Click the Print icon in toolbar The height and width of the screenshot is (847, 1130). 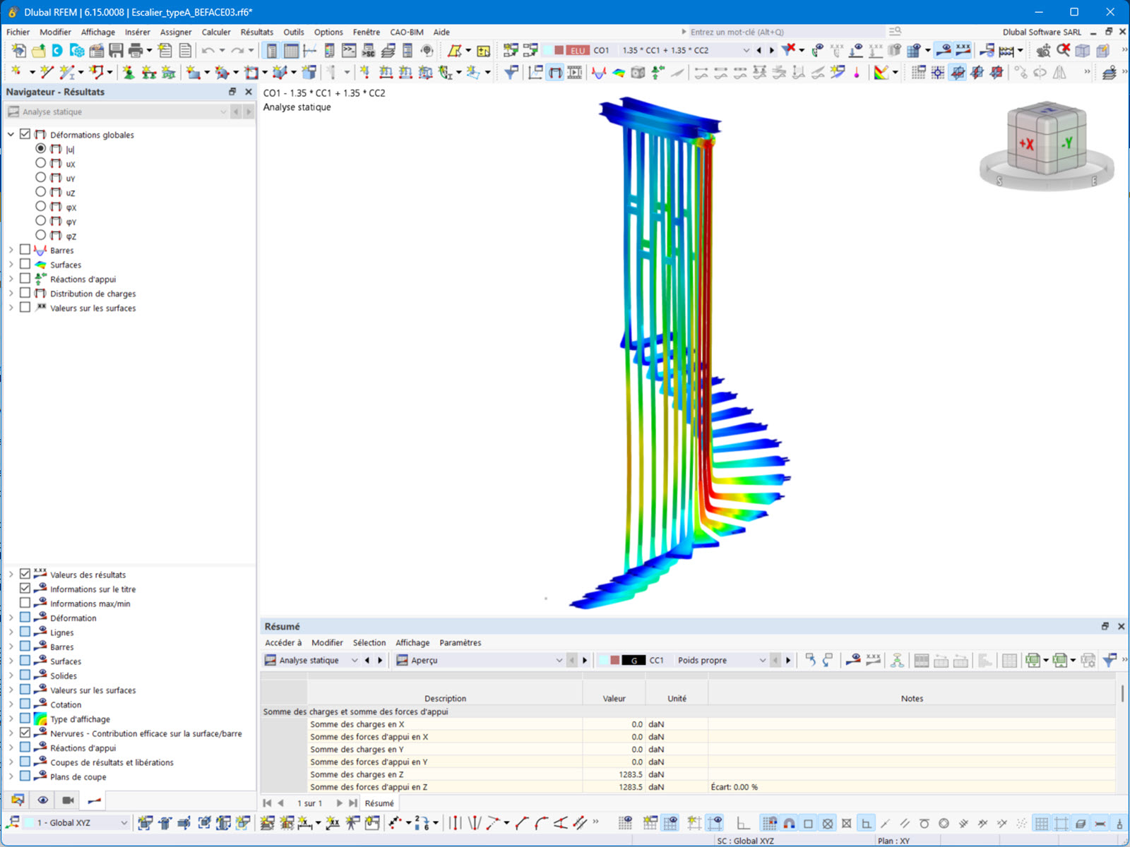(x=136, y=50)
